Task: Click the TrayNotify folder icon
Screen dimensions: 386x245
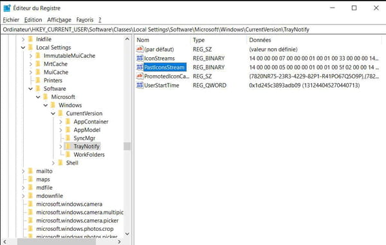Action: tap(68, 146)
